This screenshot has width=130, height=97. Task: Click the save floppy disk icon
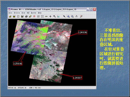(22, 16)
